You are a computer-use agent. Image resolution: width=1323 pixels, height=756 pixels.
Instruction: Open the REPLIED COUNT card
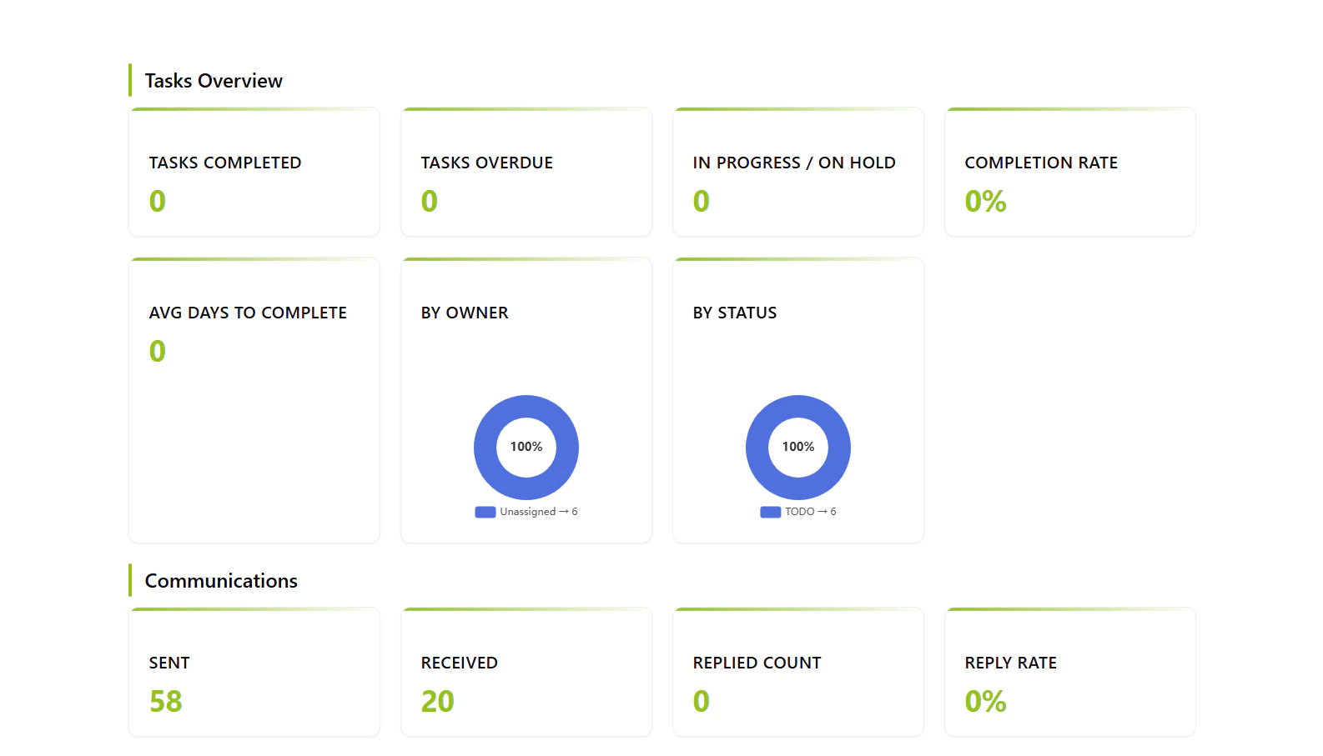coord(797,672)
